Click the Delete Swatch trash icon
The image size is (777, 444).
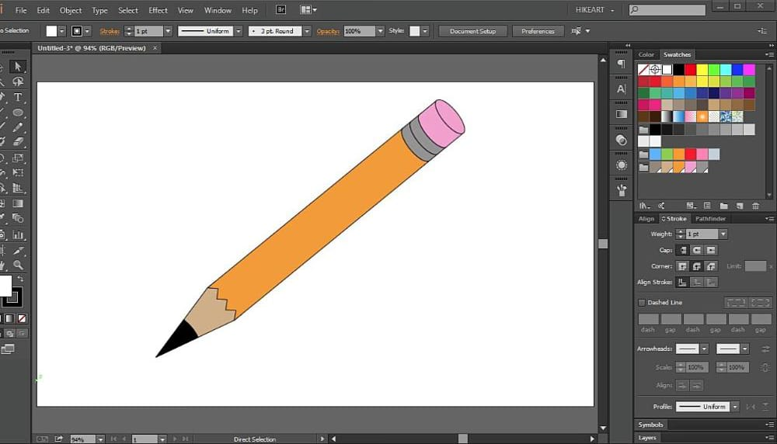pyautogui.click(x=755, y=206)
